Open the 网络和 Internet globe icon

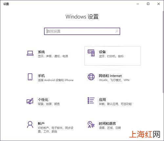(x=91, y=77)
